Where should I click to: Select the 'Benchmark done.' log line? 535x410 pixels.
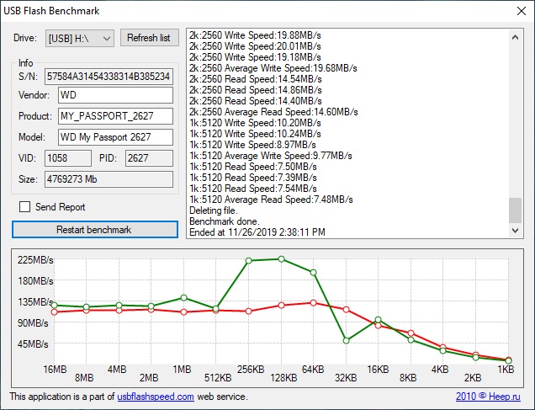tap(224, 221)
